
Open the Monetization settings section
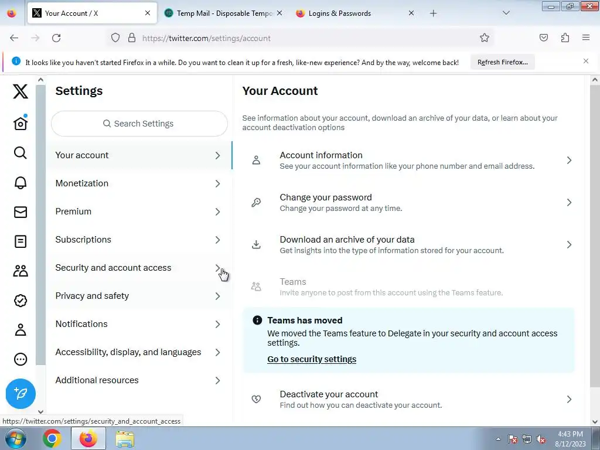pyautogui.click(x=138, y=183)
